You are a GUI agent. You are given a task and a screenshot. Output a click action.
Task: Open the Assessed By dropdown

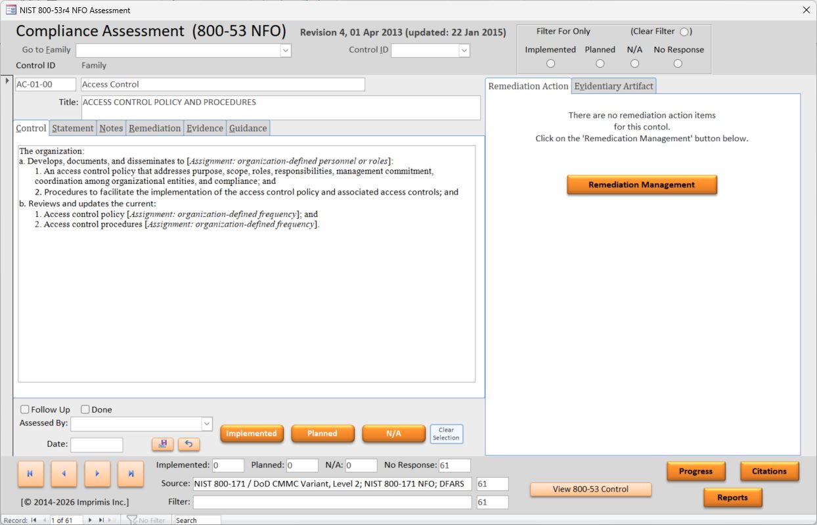point(207,424)
